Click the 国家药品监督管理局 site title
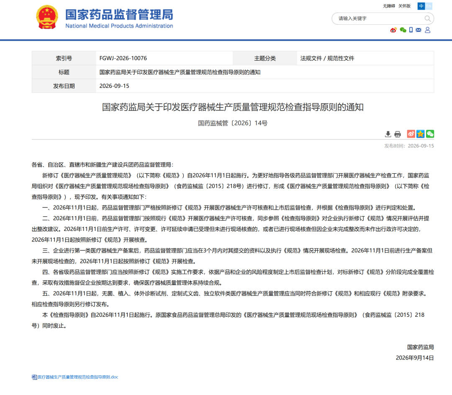The image size is (452, 395). click(119, 15)
